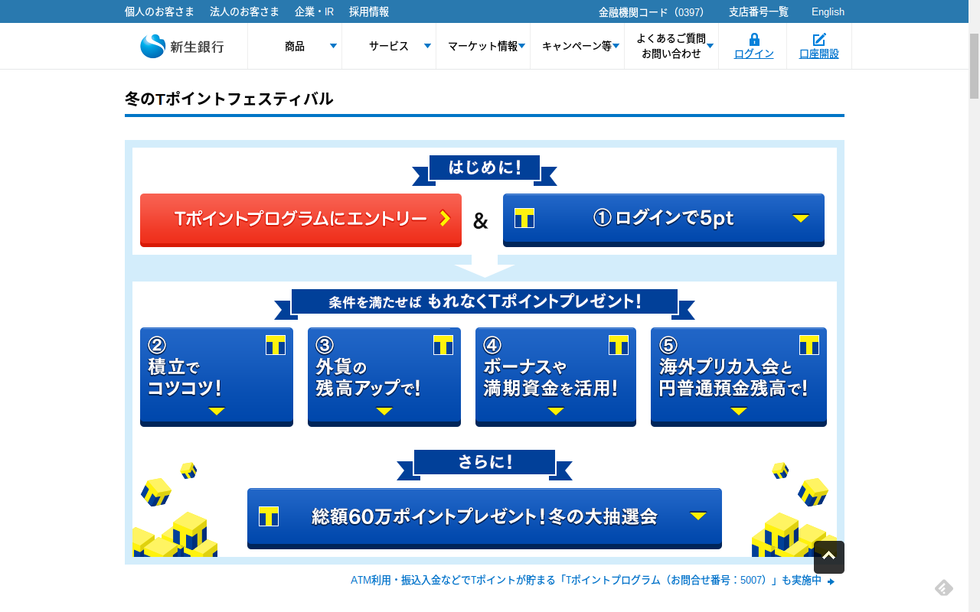Open the マーケット情報 dropdown menu
The image size is (980, 612).
483,46
